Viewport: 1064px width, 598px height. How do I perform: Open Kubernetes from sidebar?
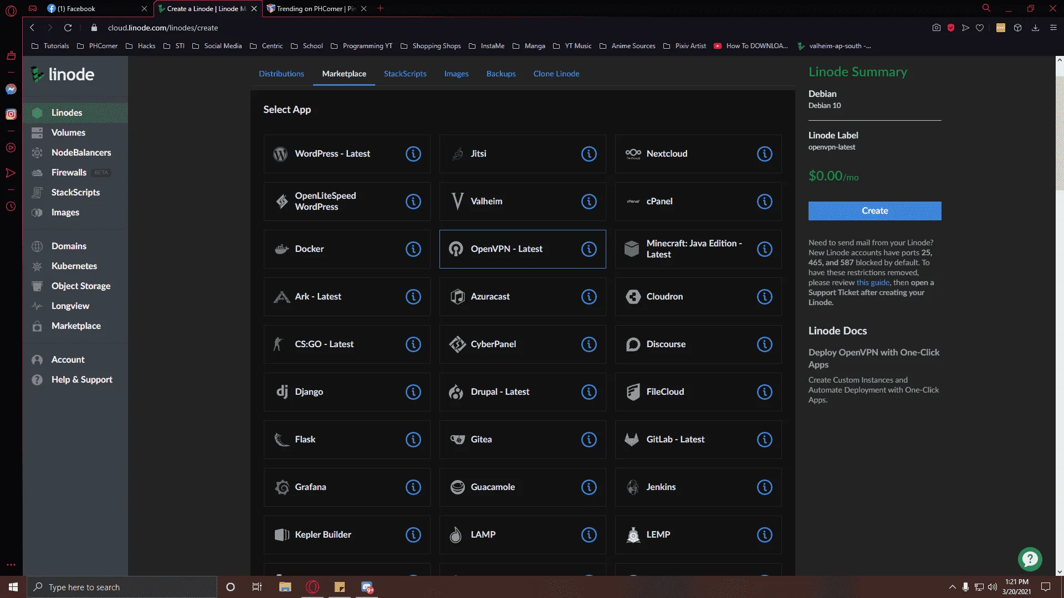(75, 266)
